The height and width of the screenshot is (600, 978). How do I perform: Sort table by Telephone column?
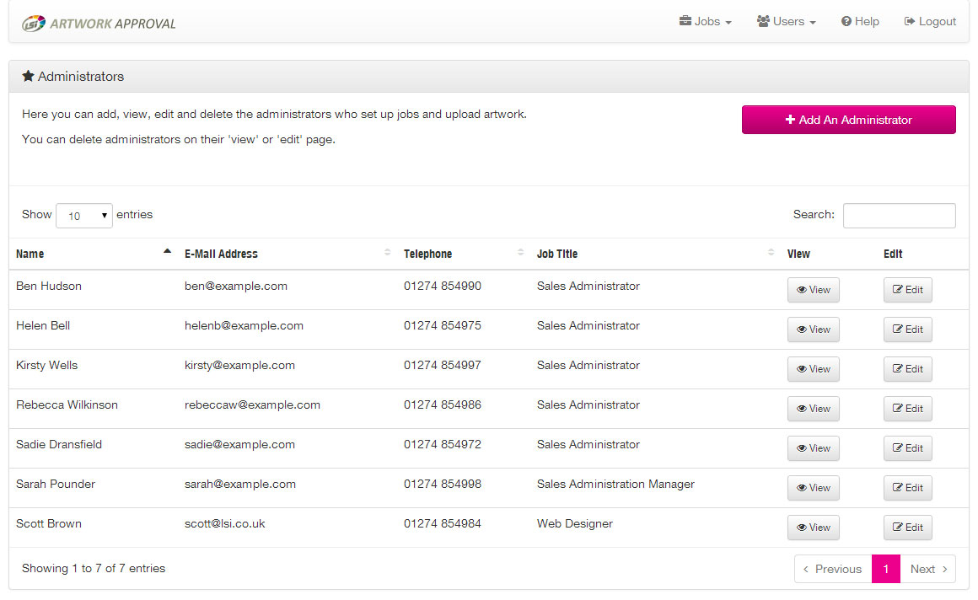click(x=464, y=254)
